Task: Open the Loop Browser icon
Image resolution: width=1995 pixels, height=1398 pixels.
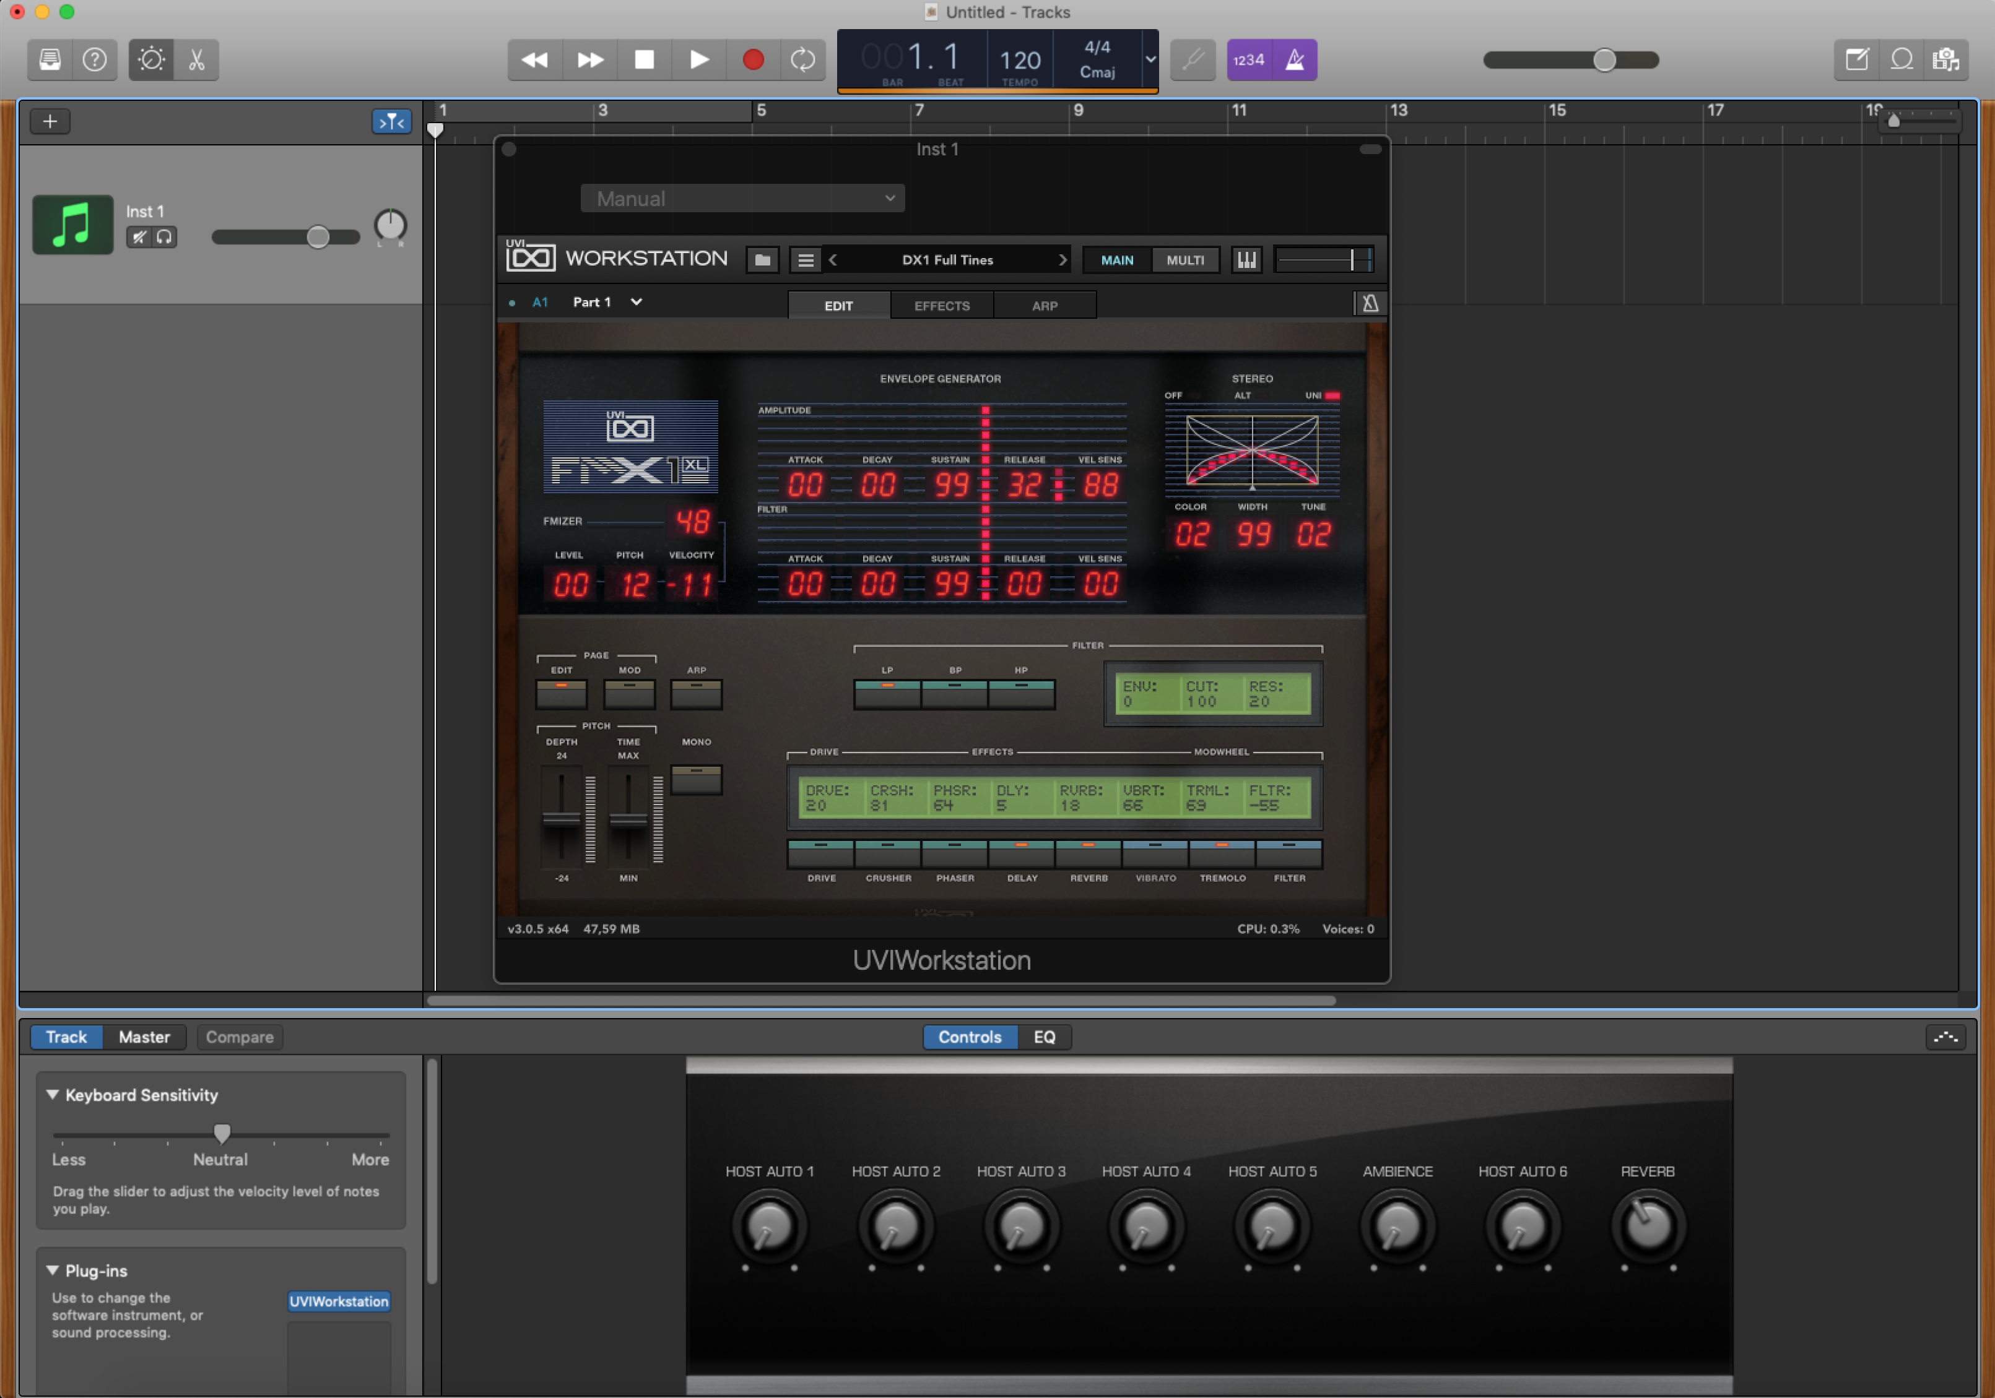Action: coord(1901,60)
